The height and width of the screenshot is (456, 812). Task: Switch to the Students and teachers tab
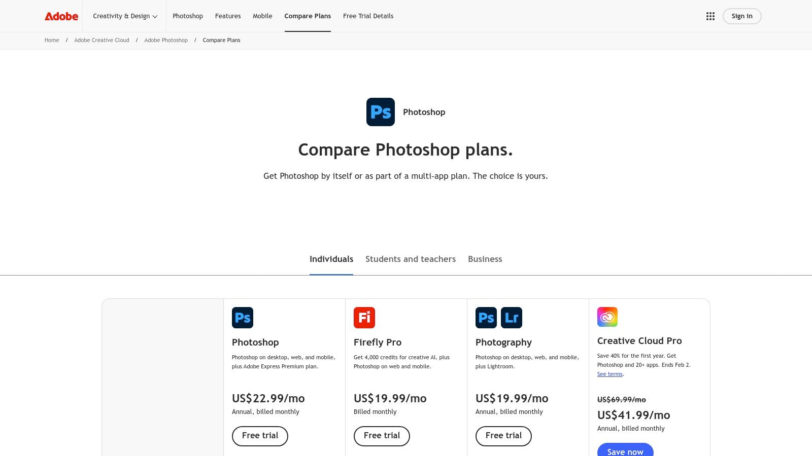pyautogui.click(x=410, y=259)
